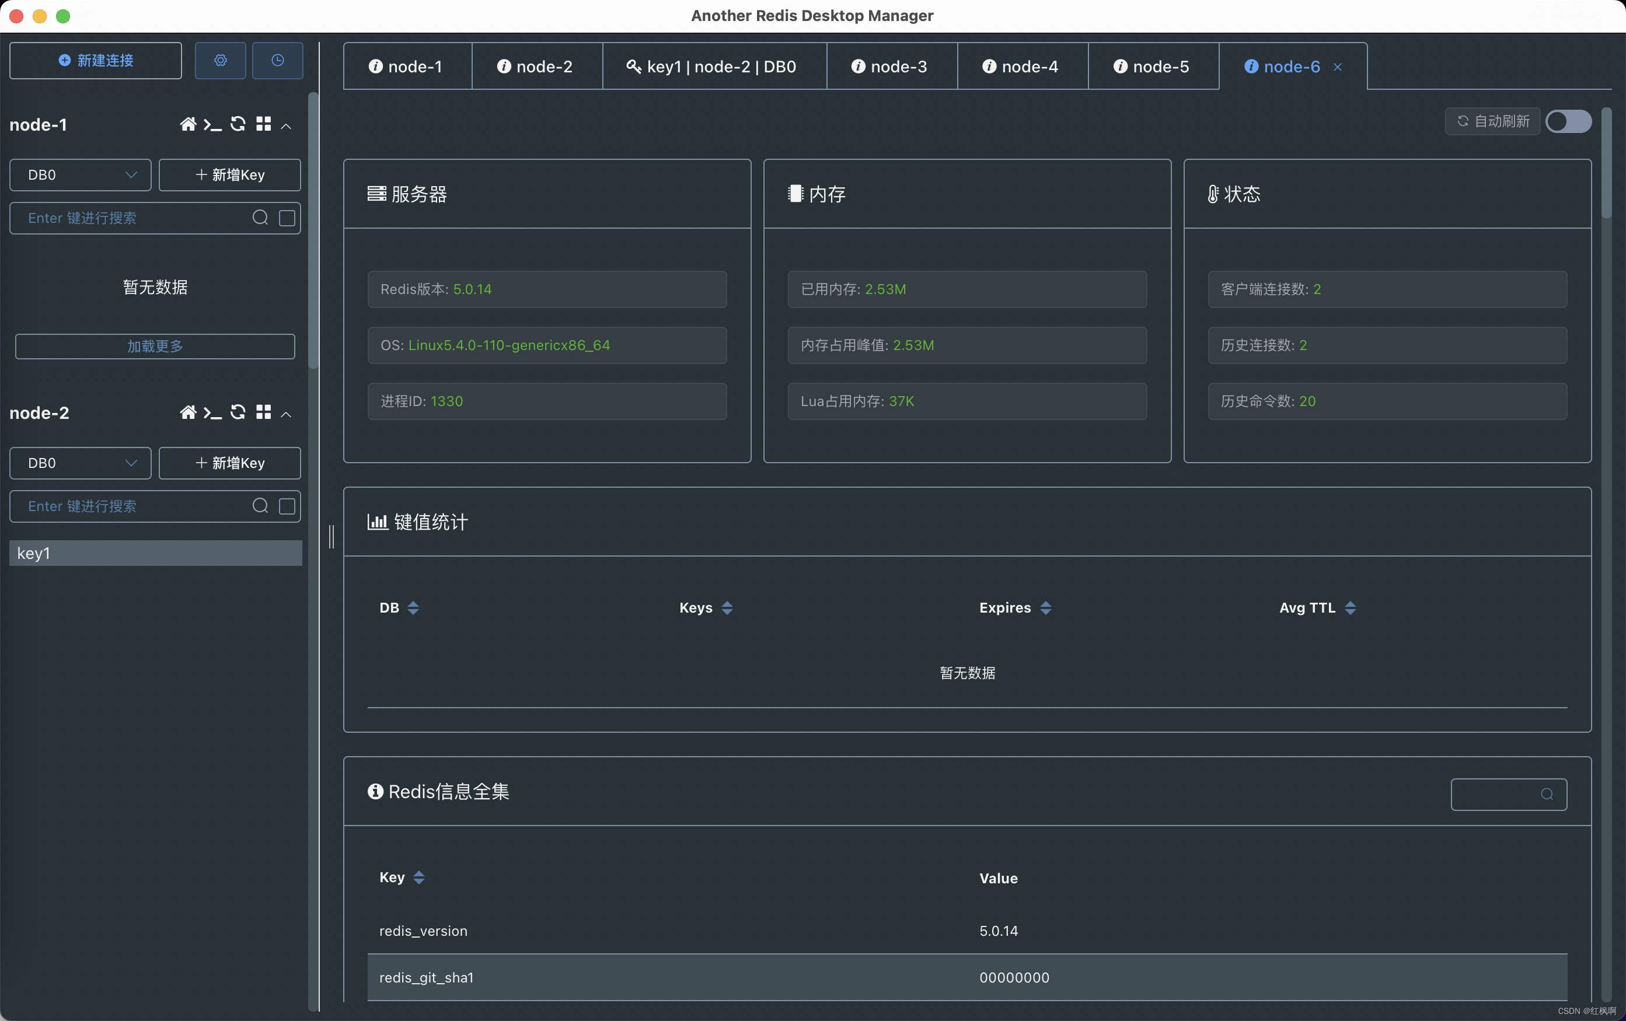1626x1021 pixels.
Task: Select the redis_version row
Action: click(x=967, y=931)
